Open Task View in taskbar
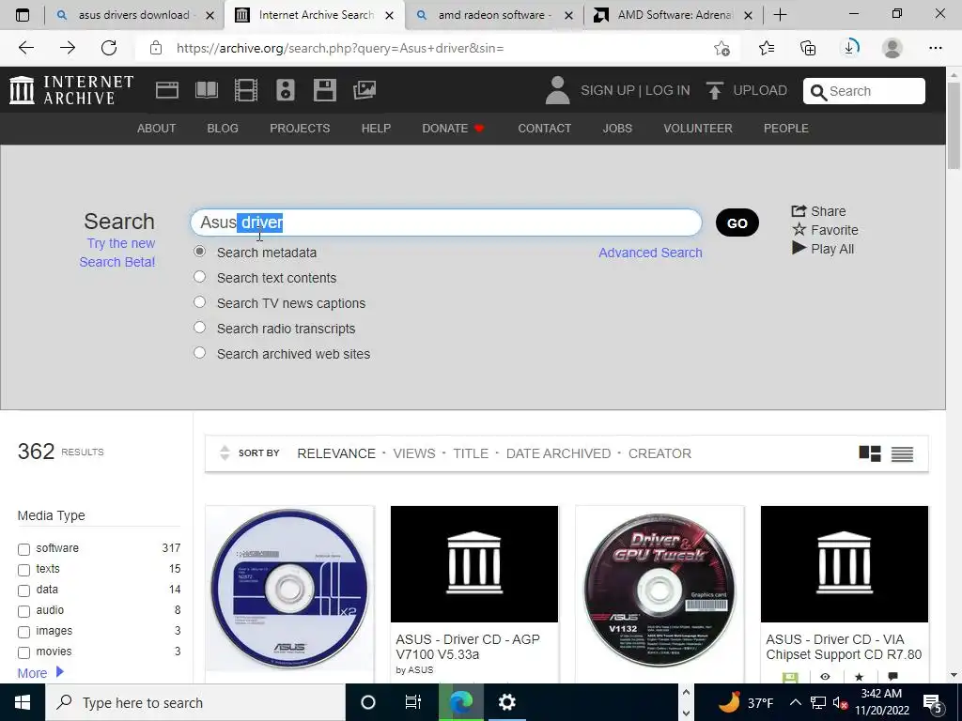The height and width of the screenshot is (721, 962). point(413,702)
